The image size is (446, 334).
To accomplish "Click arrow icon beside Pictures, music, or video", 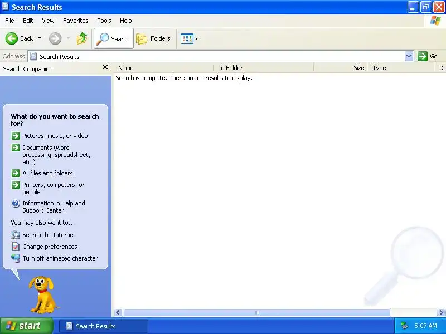I will (16, 136).
